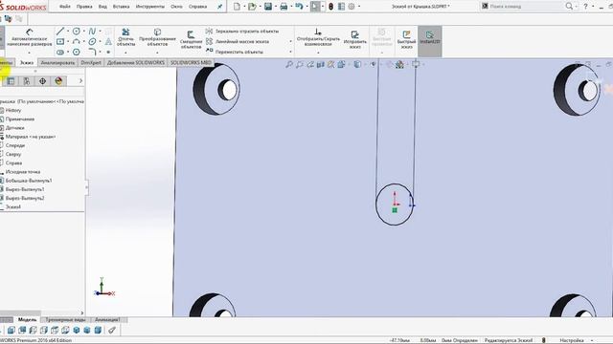Select the Spline sketch tool

(92, 32)
